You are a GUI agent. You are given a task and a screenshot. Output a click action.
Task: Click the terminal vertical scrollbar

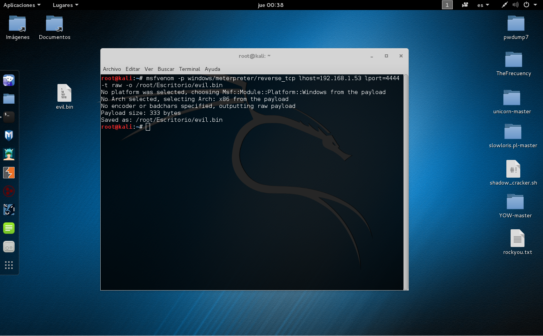tap(406, 182)
